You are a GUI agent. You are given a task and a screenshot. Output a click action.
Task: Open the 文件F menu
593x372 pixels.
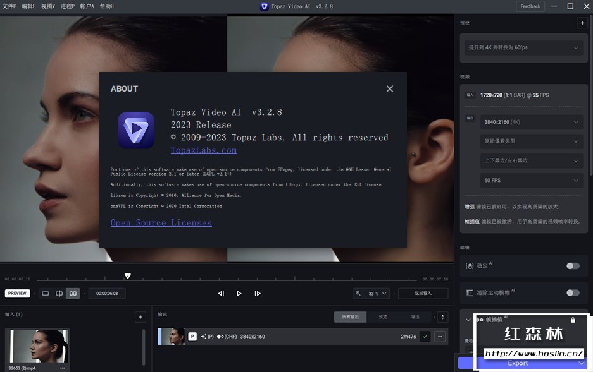point(9,6)
